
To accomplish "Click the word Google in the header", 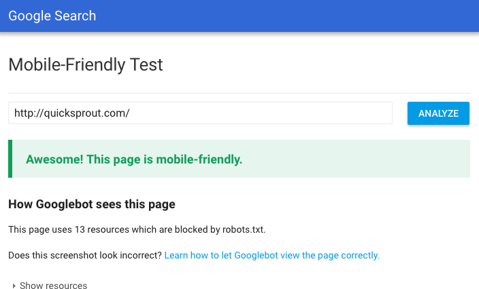I will coord(28,16).
